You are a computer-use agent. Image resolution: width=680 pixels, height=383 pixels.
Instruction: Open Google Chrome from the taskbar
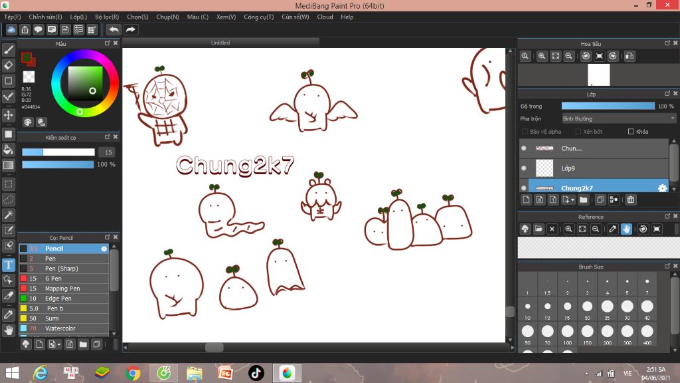pos(133,373)
